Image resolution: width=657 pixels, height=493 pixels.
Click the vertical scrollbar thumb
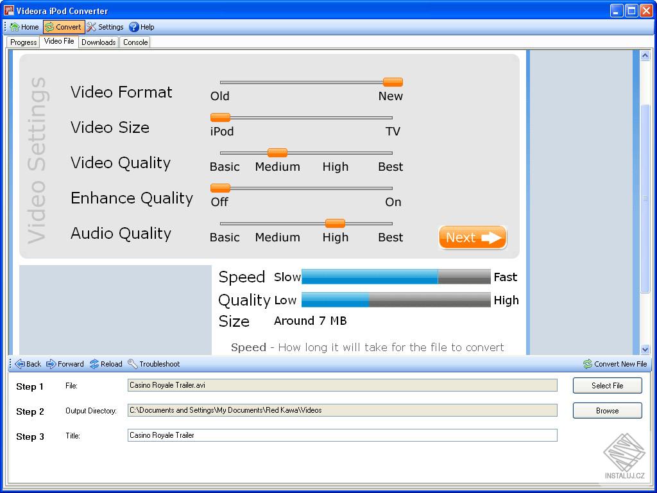pos(645,198)
